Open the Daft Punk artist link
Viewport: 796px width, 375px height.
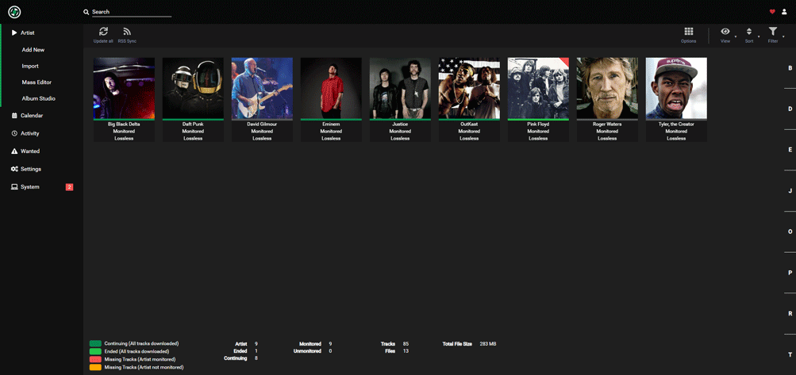point(193,124)
